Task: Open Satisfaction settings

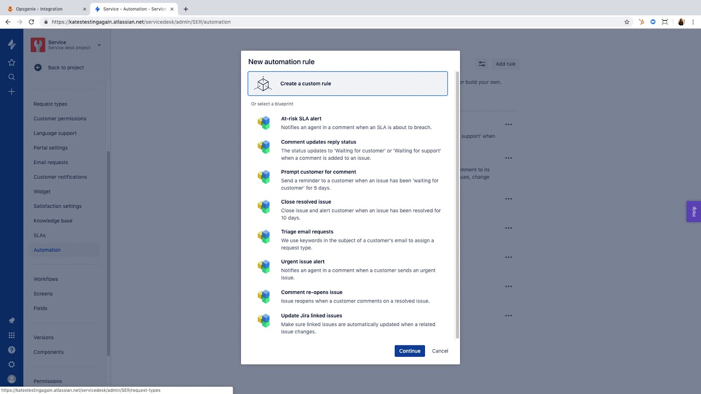Action: coord(58,206)
